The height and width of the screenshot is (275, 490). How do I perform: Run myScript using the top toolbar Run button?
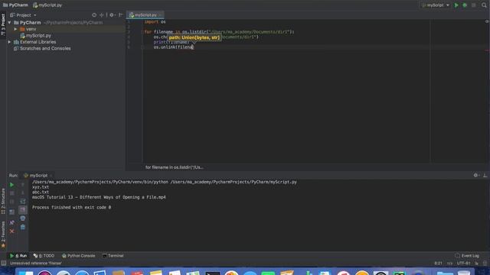click(456, 5)
